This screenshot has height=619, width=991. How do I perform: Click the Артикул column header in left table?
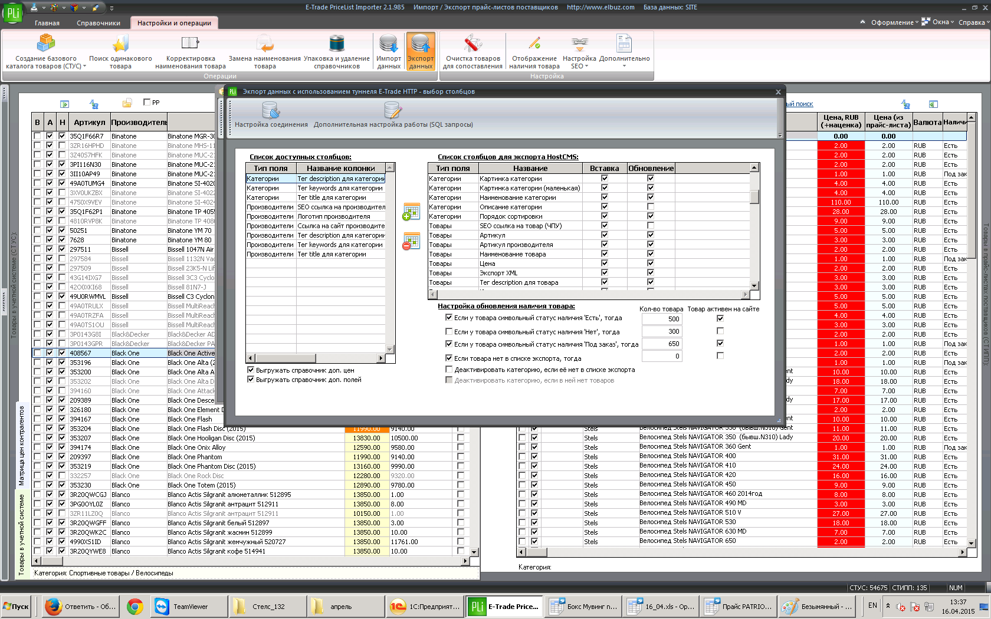coord(89,122)
